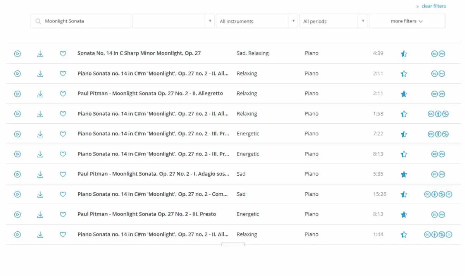
Task: Click the magnifier search icon
Action: tap(38, 21)
